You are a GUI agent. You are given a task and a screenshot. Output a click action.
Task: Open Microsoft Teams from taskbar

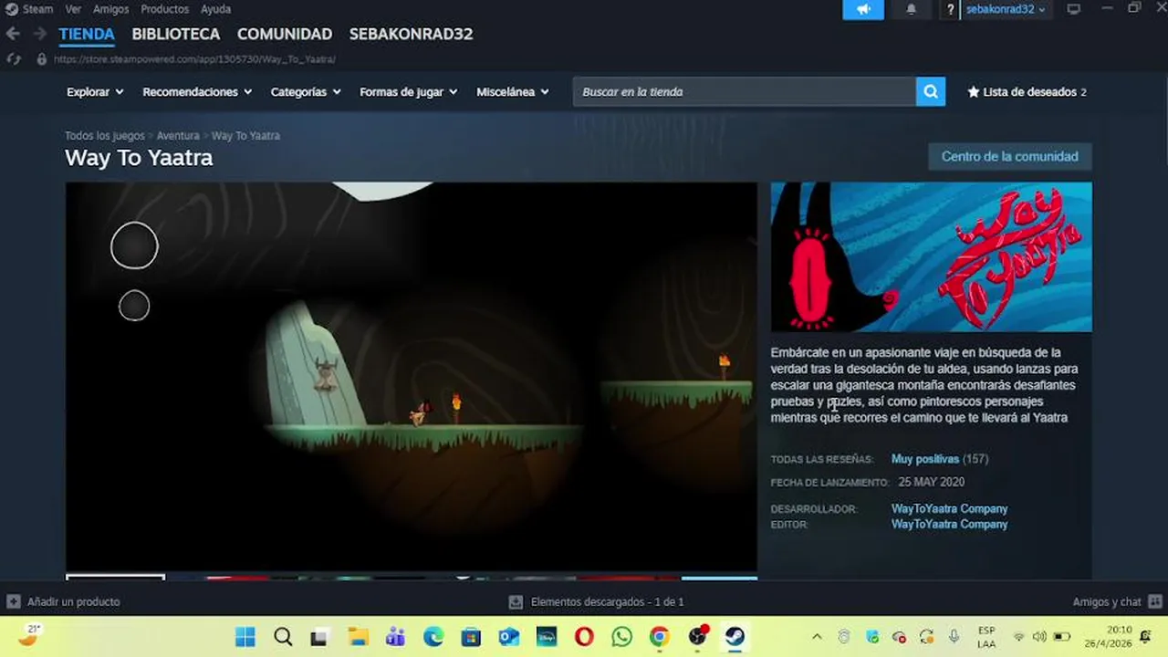click(x=395, y=637)
